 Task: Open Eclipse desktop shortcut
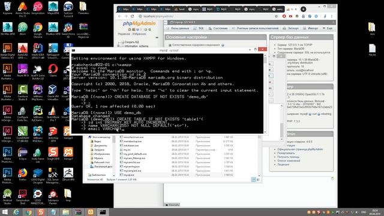tap(23, 154)
